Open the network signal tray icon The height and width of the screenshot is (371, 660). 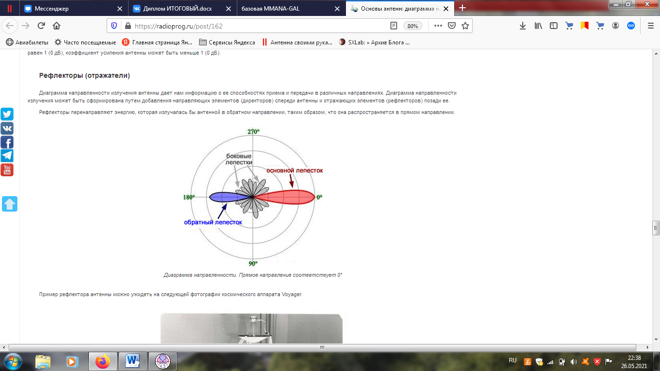(x=550, y=361)
